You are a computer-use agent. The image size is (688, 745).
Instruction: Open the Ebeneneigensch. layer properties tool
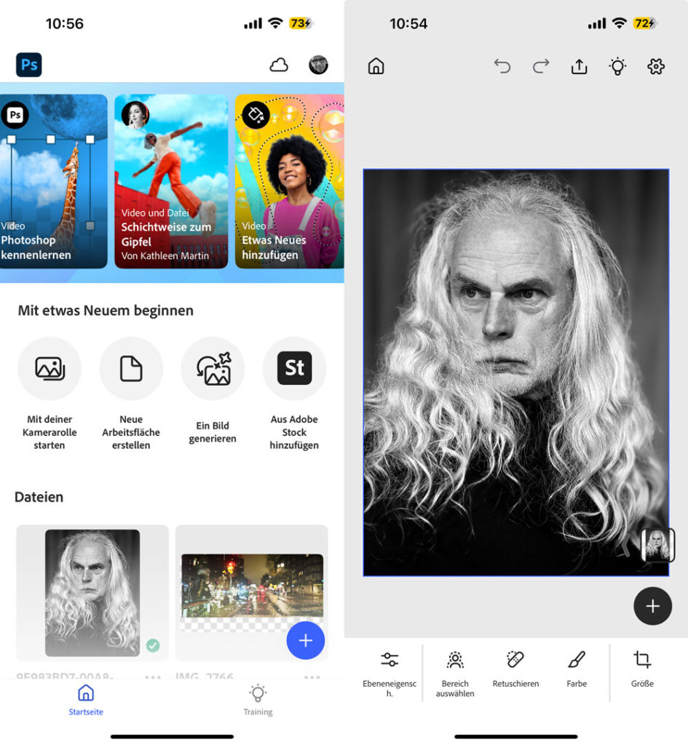390,673
